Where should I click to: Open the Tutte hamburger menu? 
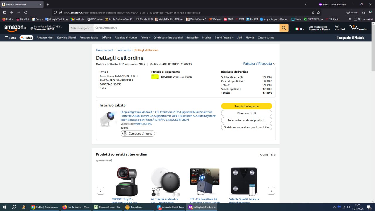(10, 38)
